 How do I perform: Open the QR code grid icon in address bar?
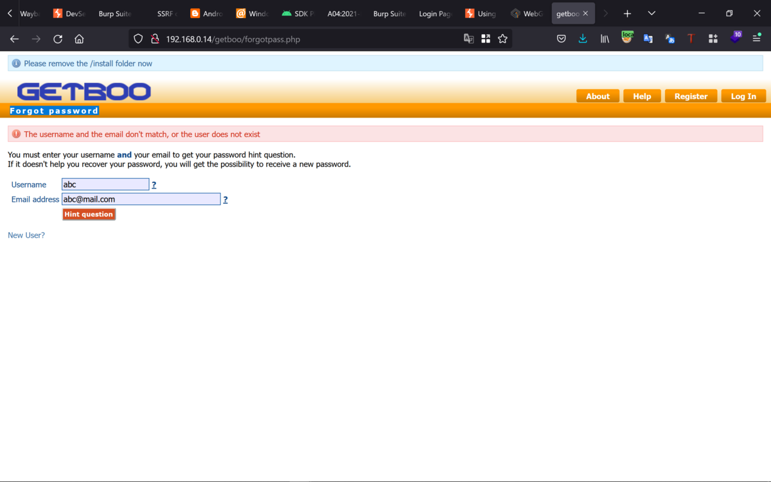486,39
